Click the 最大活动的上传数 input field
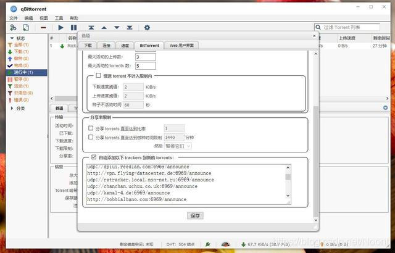This screenshot has height=253, width=395. 146,57
